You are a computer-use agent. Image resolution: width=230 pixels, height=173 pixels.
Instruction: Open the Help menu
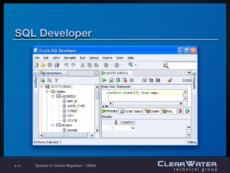point(130,58)
